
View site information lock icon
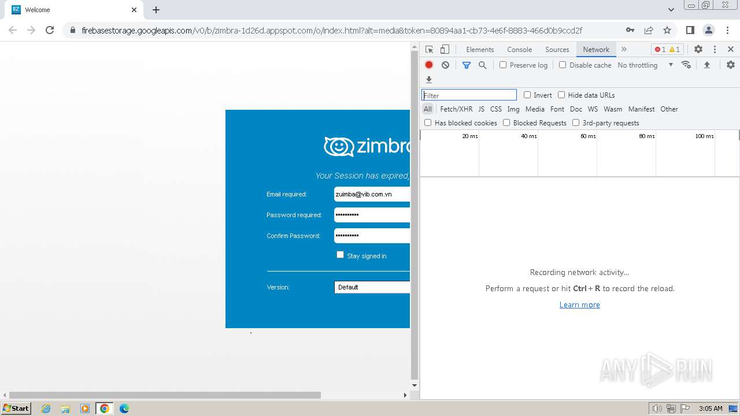point(72,30)
